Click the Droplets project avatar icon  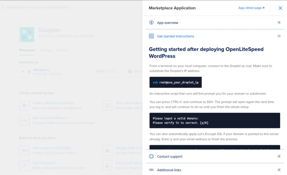point(27,34)
